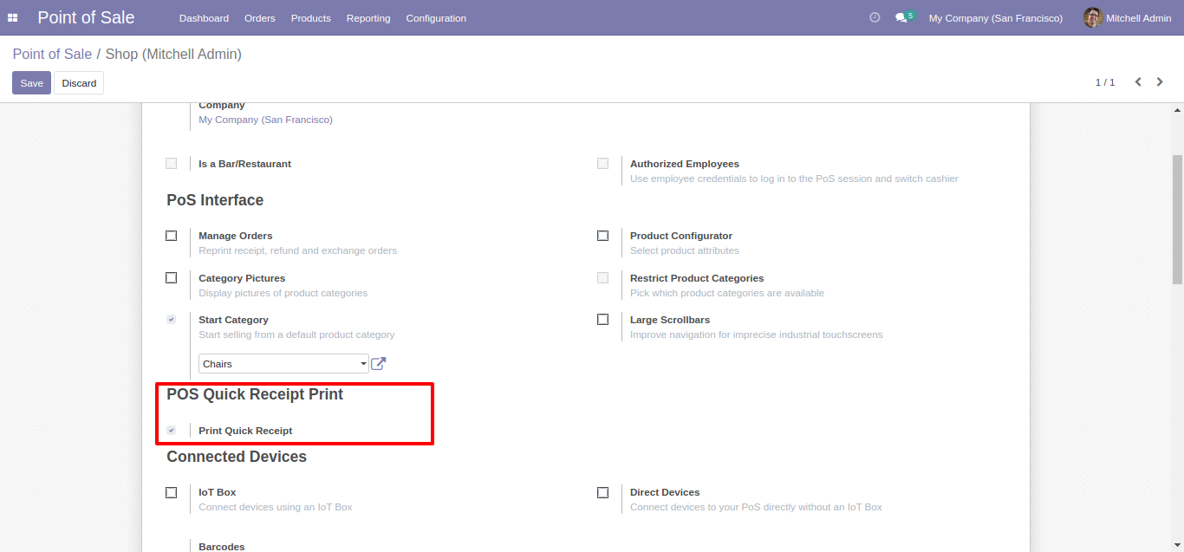Discard changes button
The height and width of the screenshot is (552, 1184).
click(x=79, y=83)
